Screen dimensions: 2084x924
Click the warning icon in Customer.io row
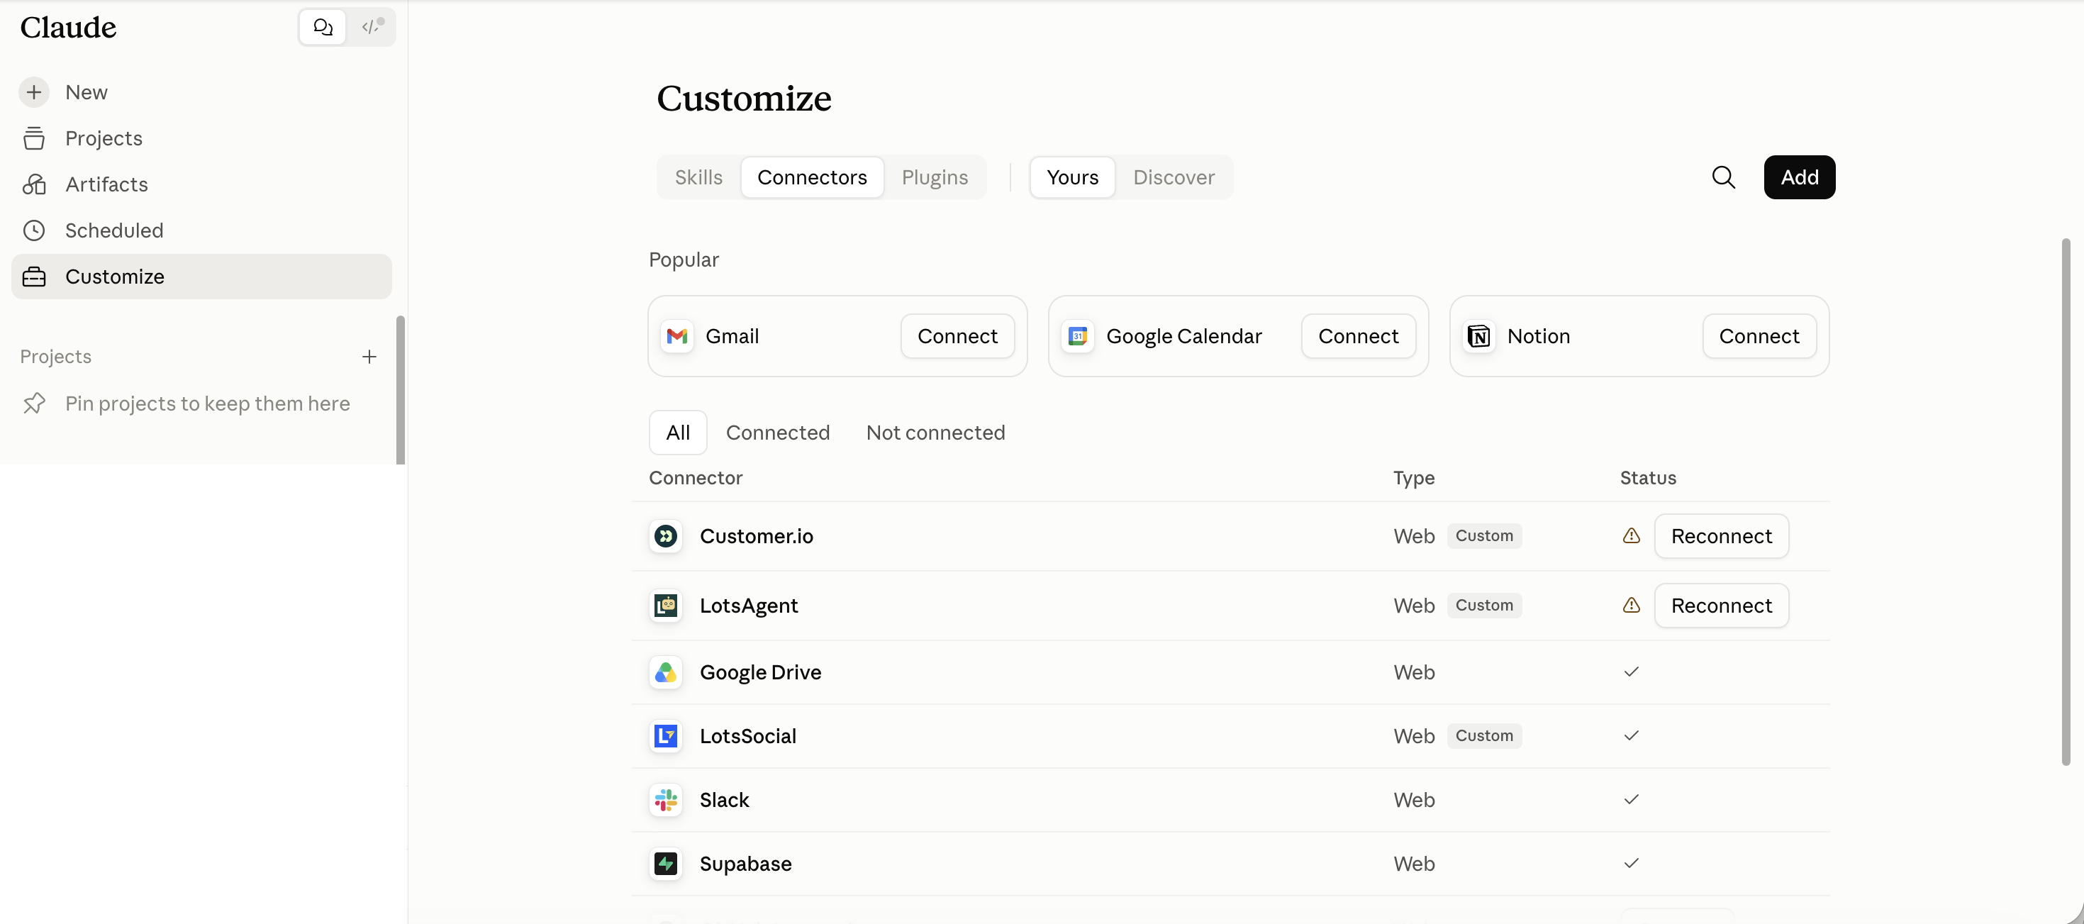(1631, 535)
